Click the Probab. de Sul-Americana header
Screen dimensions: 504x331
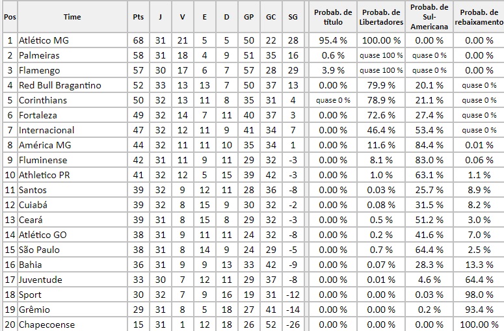tap(431, 17)
